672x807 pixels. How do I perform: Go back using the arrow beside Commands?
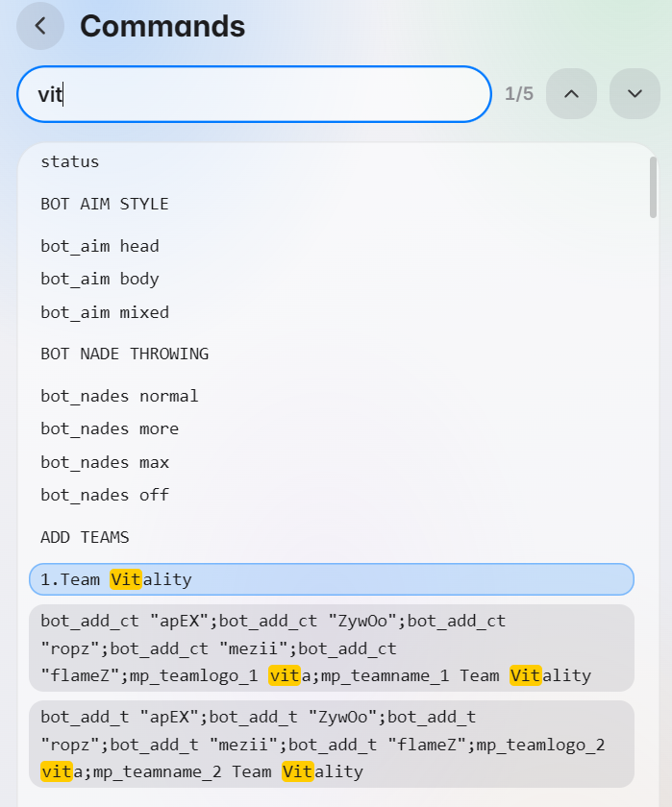point(40,26)
